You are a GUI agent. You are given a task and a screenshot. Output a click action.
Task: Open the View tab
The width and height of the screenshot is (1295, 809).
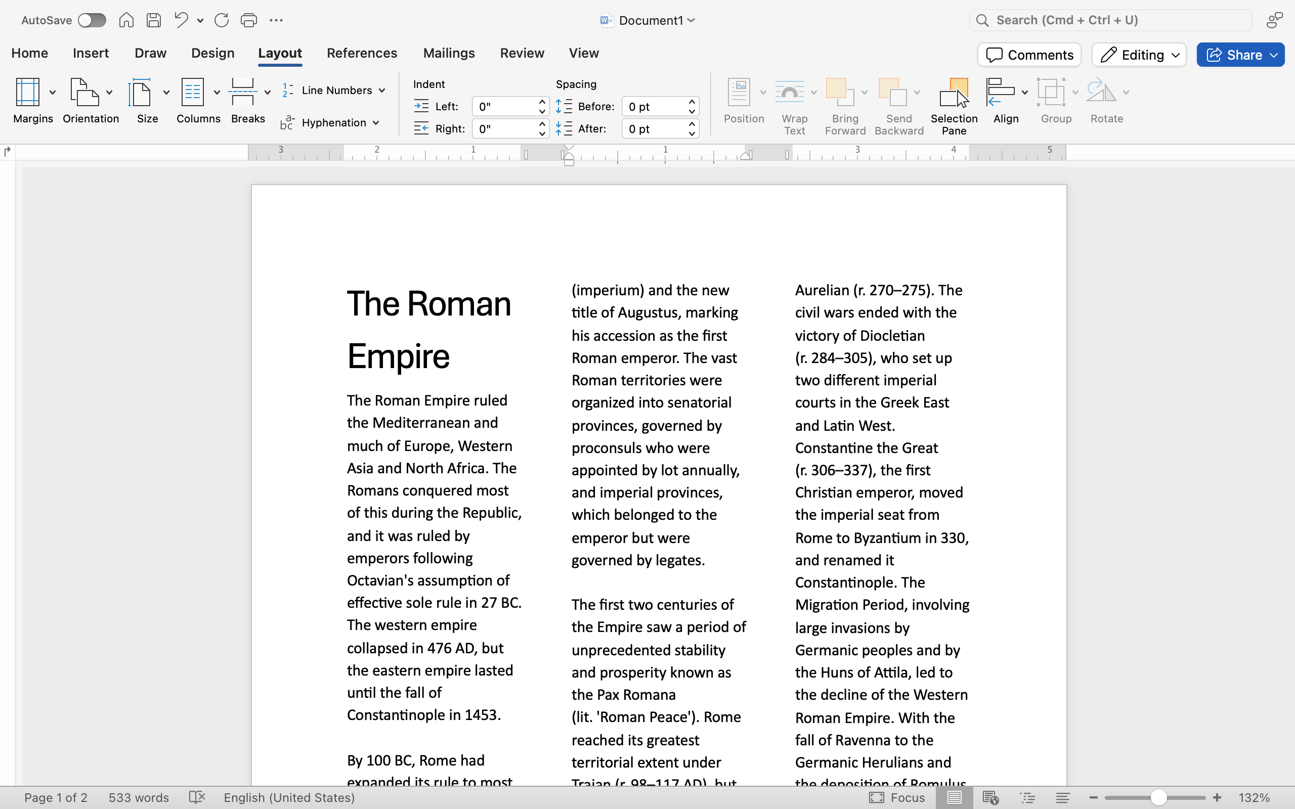pyautogui.click(x=584, y=53)
